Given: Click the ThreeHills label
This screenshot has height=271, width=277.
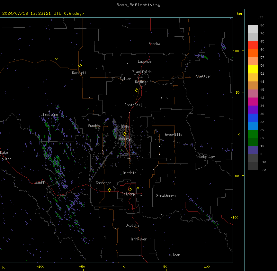Looking at the screenshot, I should click(173, 135).
